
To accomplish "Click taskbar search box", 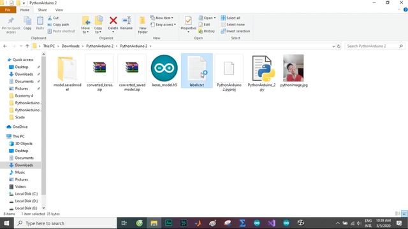I will point(65,223).
